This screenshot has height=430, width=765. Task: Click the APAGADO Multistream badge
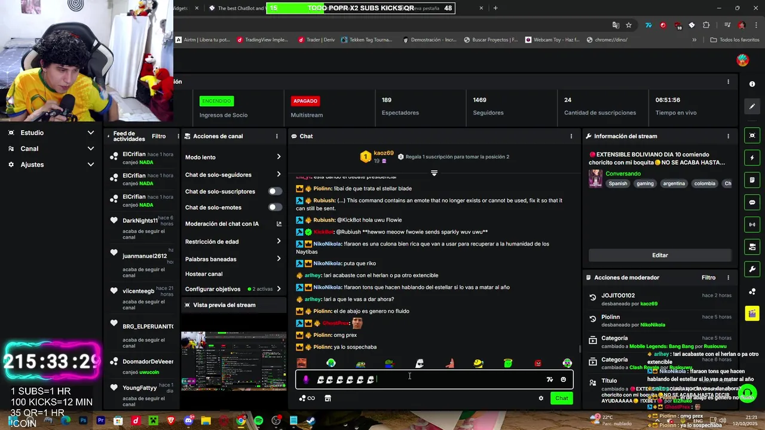305,101
